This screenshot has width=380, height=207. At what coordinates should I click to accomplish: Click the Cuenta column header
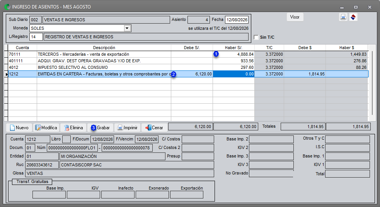(x=22, y=48)
